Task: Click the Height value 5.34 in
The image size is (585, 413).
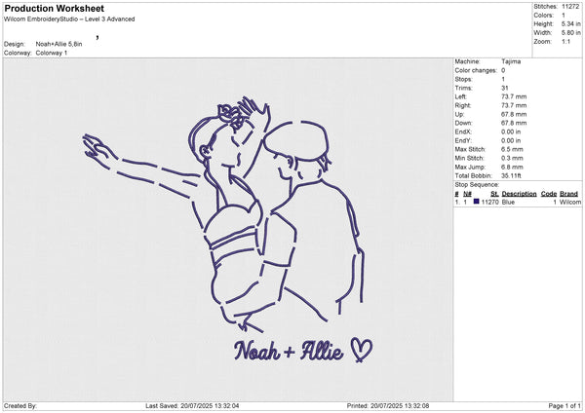Action: pyautogui.click(x=570, y=23)
